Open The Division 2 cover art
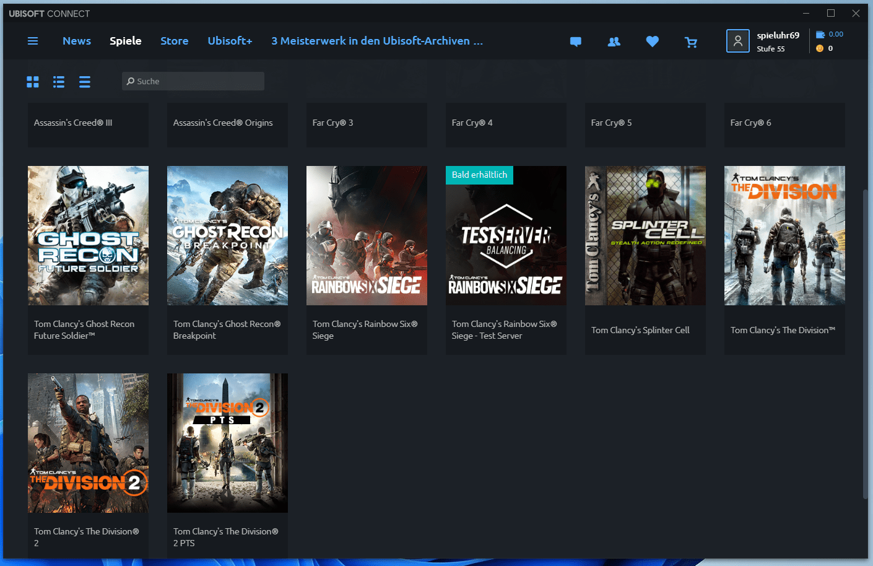The width and height of the screenshot is (873, 566). pos(88,443)
